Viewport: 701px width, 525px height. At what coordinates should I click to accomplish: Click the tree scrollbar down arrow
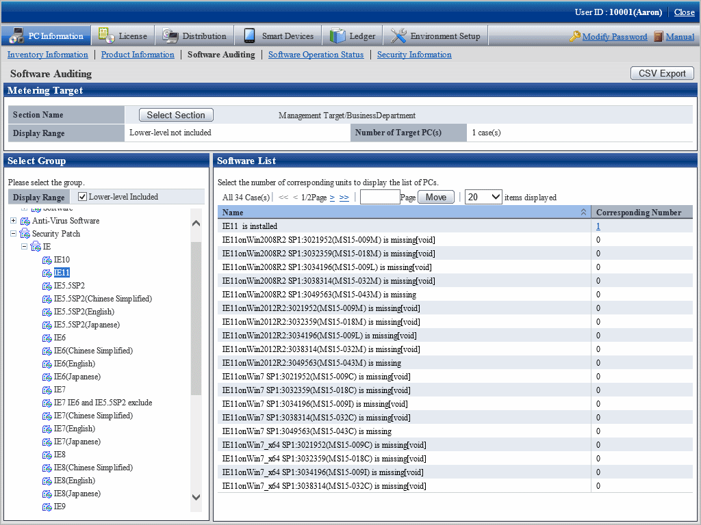196,497
